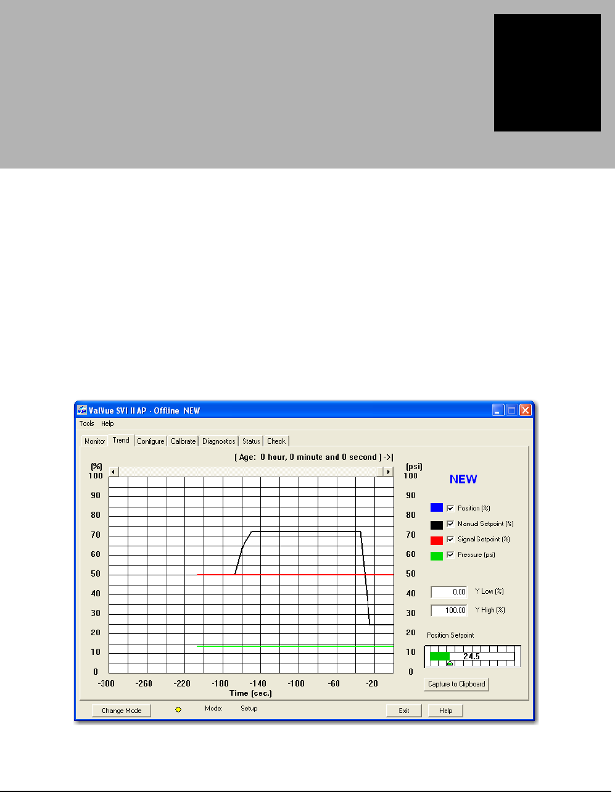Toggle the Signal Setpoint (%) checkbox
Viewport: 615px width, 792px height.
(450, 539)
